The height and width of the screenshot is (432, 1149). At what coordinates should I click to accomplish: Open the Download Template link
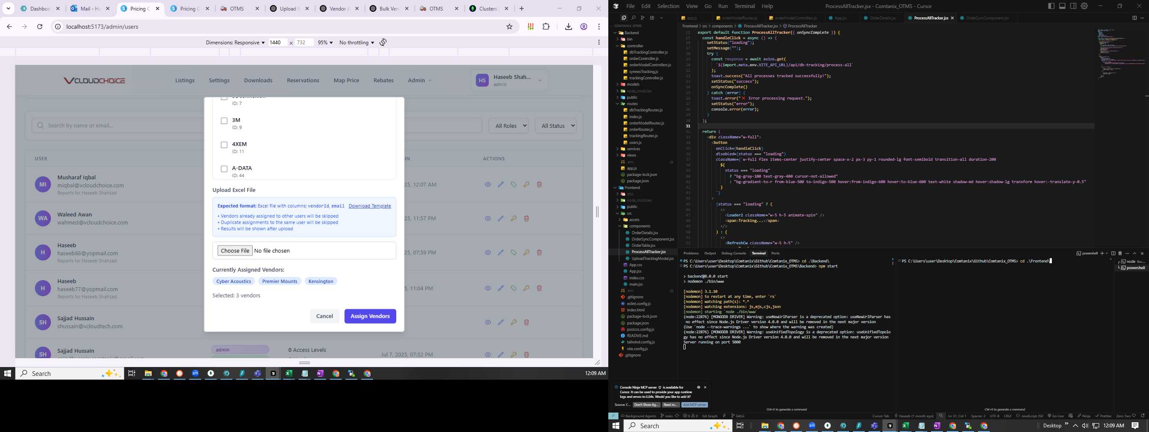(370, 206)
